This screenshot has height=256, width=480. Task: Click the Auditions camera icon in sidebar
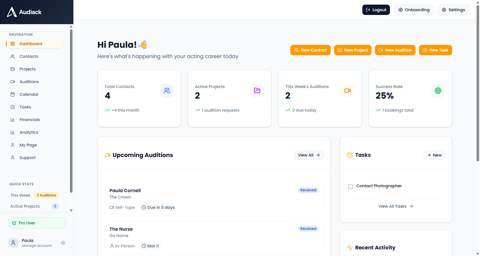pos(13,82)
